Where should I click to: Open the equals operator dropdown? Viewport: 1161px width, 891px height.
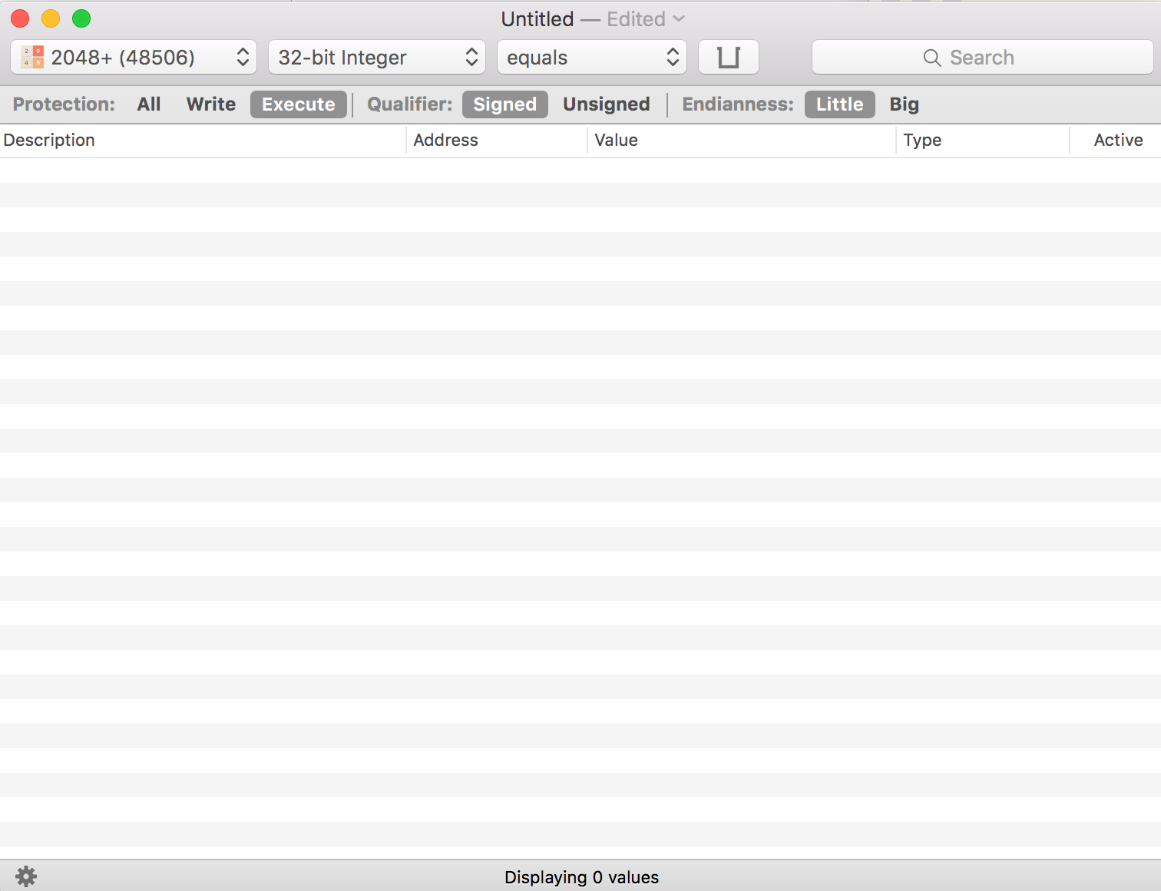[x=592, y=58]
